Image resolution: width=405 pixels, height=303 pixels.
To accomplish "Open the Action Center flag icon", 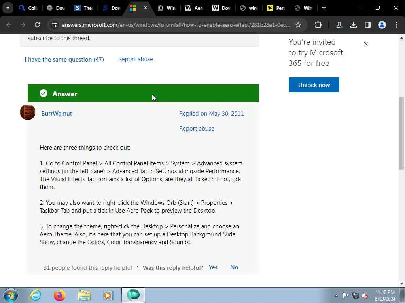I will [x=346, y=296].
